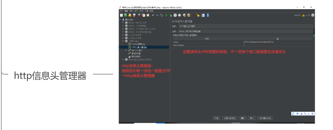333x130 pixels.
Task: Click the 保存测试计划 button
Action: (x=265, y=118)
